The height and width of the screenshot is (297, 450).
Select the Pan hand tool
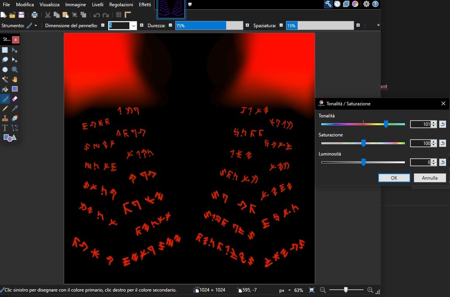point(15,79)
